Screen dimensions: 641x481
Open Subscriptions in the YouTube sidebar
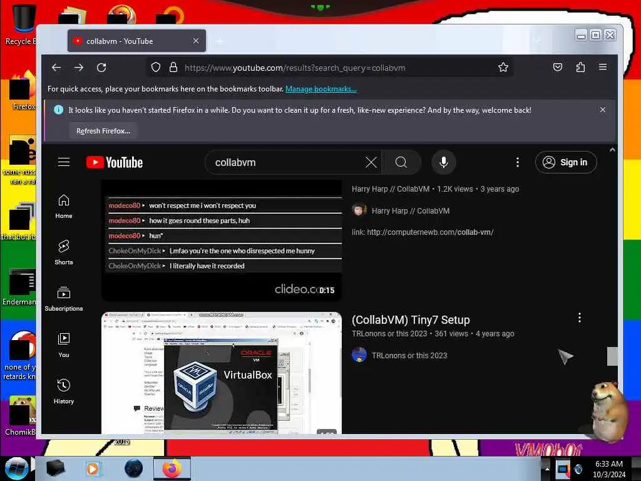(64, 299)
